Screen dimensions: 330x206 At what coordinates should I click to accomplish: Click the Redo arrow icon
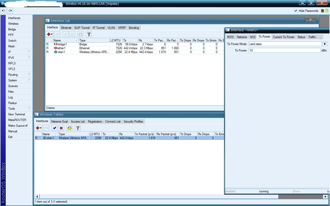[x=10, y=11]
